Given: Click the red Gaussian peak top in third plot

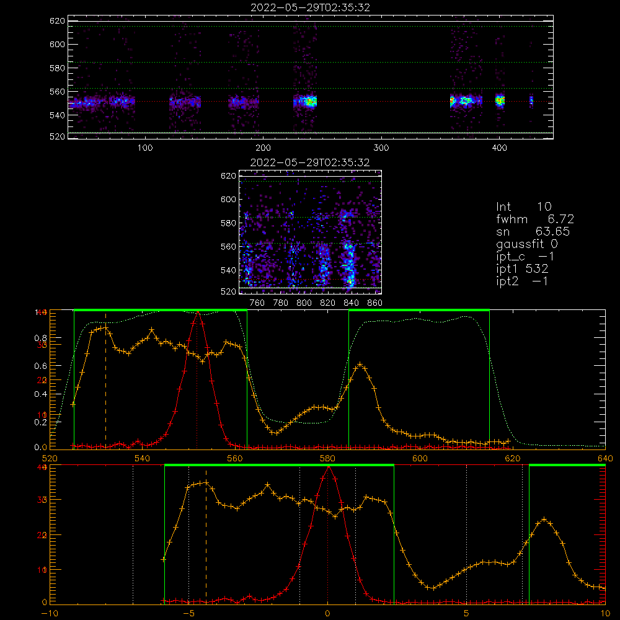Looking at the screenshot, I should [198, 312].
